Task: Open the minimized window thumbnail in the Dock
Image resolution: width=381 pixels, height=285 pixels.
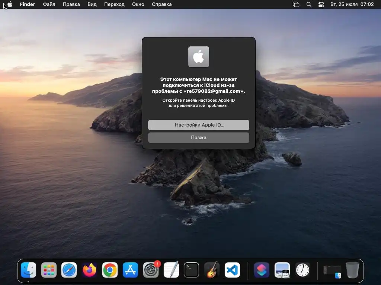Action: point(332,271)
